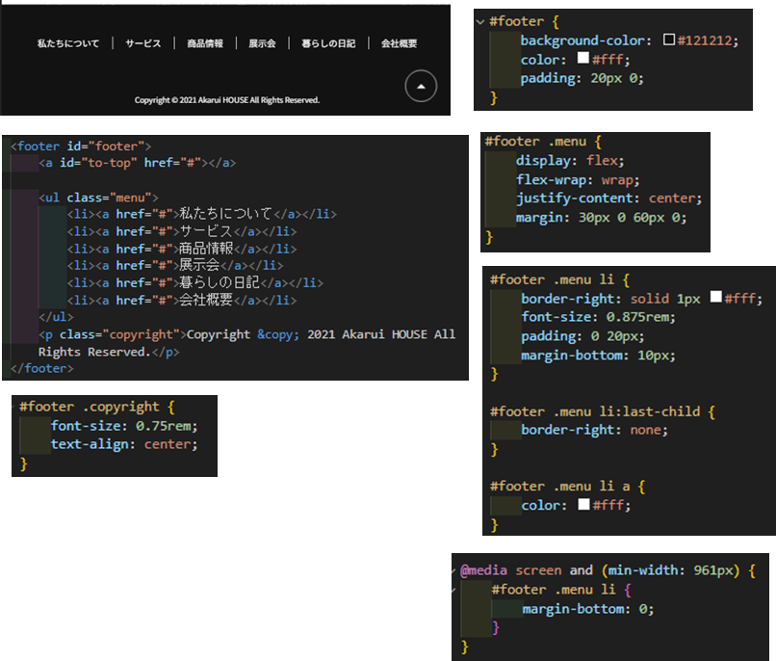Click the '#footer .copyright' selector

click(90, 407)
